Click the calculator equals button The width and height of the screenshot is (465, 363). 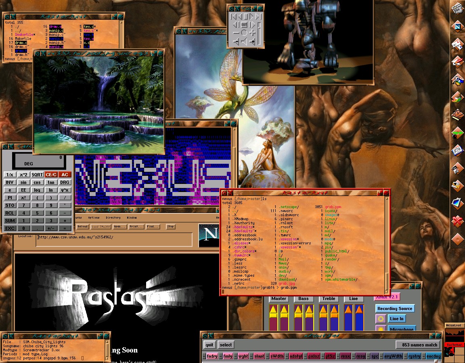[x=65, y=228]
